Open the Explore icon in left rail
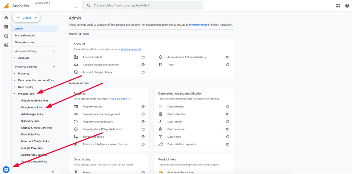Viewport: 352px width, 174px height. click(x=6, y=36)
